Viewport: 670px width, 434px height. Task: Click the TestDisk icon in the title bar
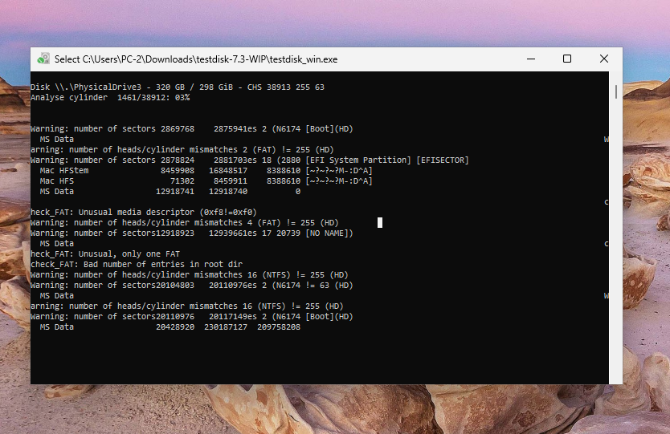click(43, 59)
